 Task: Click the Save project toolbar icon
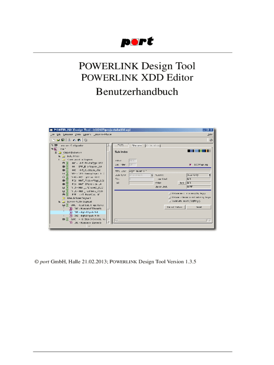coord(63,140)
